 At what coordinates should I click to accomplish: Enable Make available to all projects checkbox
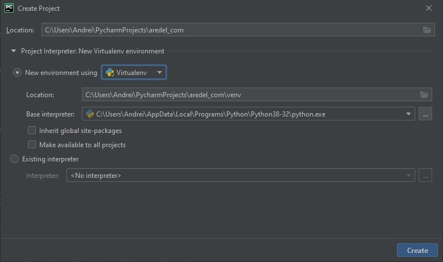tap(32, 144)
